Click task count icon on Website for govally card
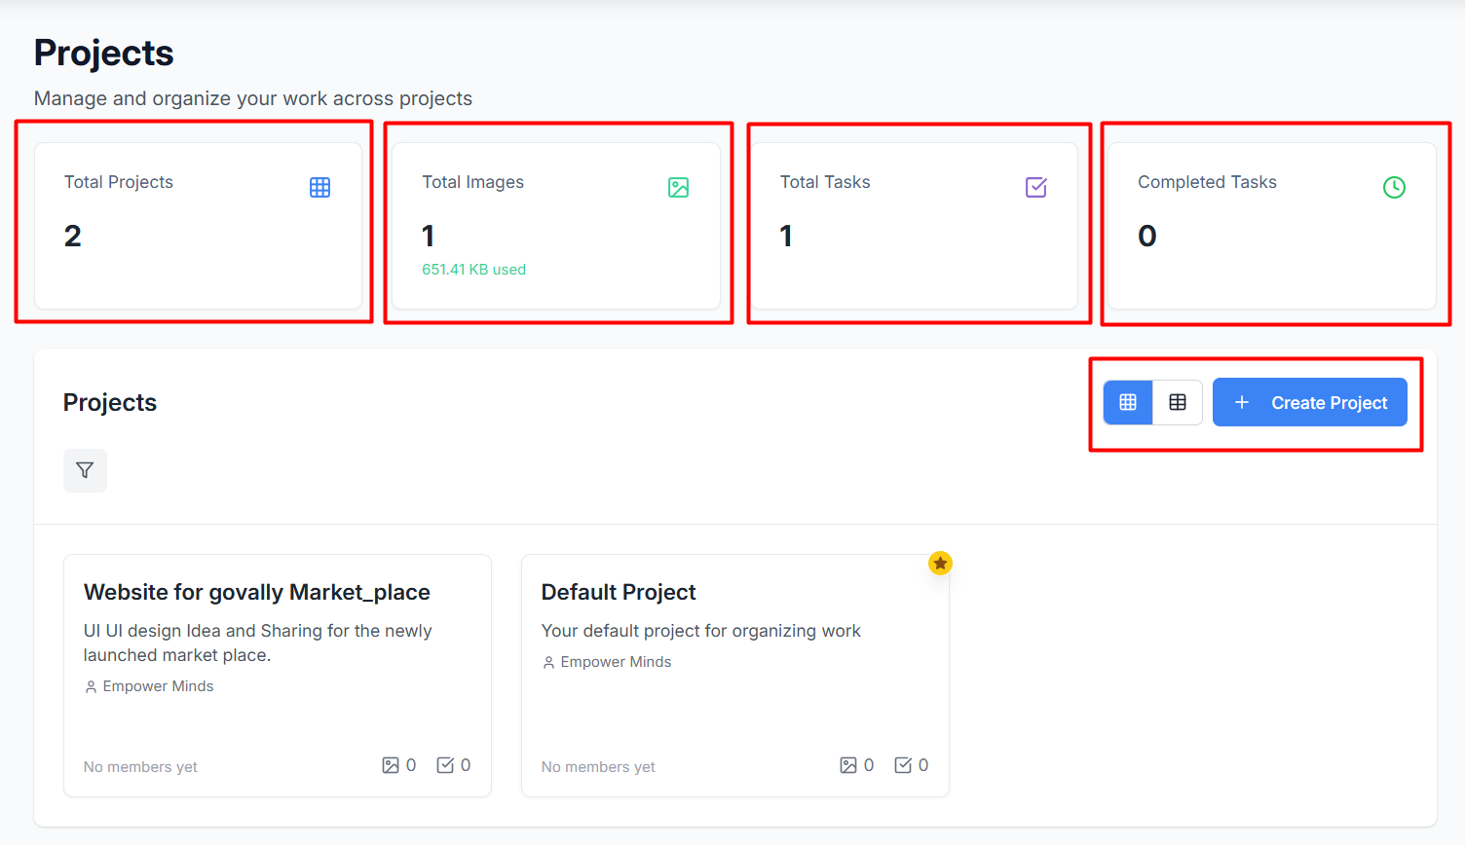1465x845 pixels. [x=445, y=765]
